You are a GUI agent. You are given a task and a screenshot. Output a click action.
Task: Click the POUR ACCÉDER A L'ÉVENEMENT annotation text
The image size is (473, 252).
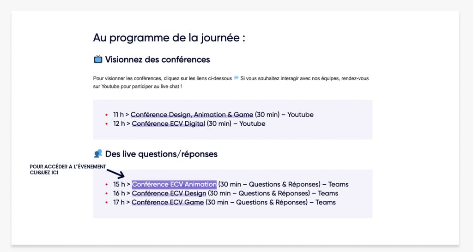(x=67, y=167)
